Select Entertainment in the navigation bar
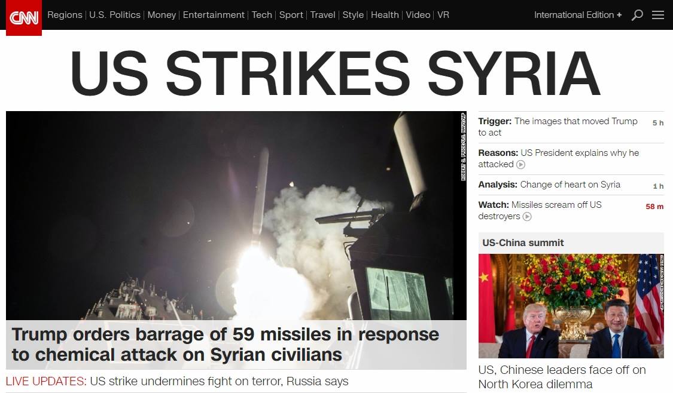673x393 pixels. click(214, 15)
